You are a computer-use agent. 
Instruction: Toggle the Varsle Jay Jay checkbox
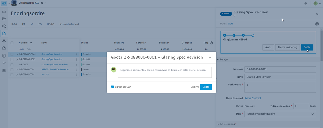112,87
